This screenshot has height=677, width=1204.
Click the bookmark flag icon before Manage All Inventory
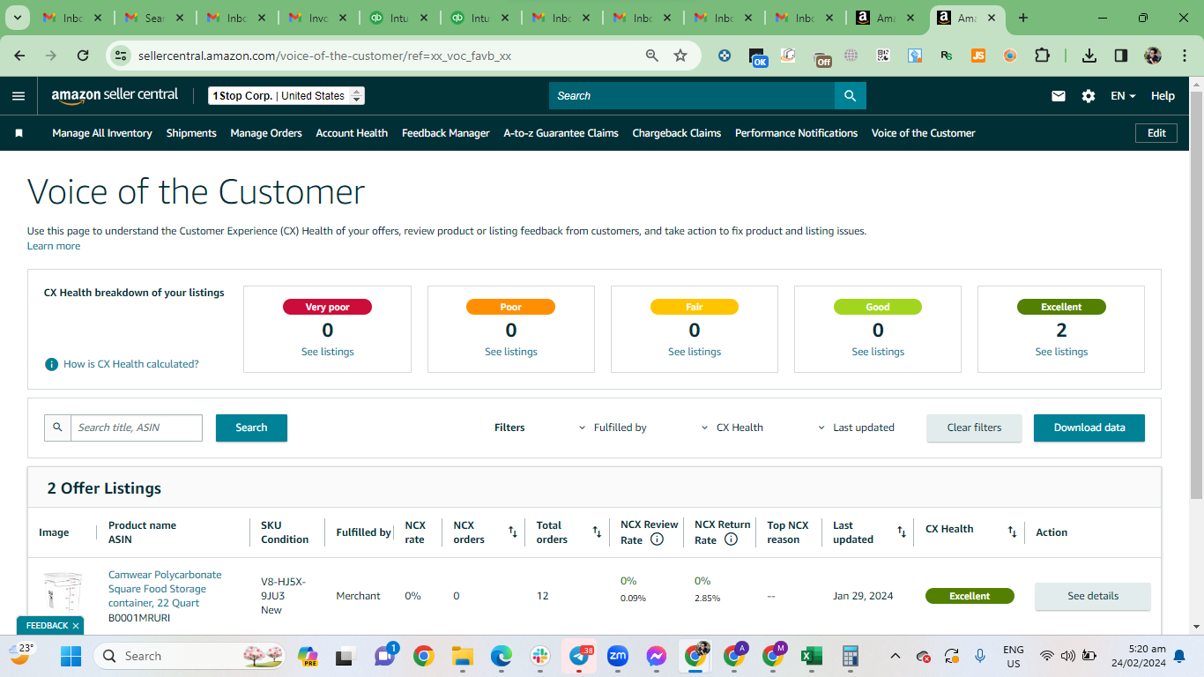(x=19, y=133)
